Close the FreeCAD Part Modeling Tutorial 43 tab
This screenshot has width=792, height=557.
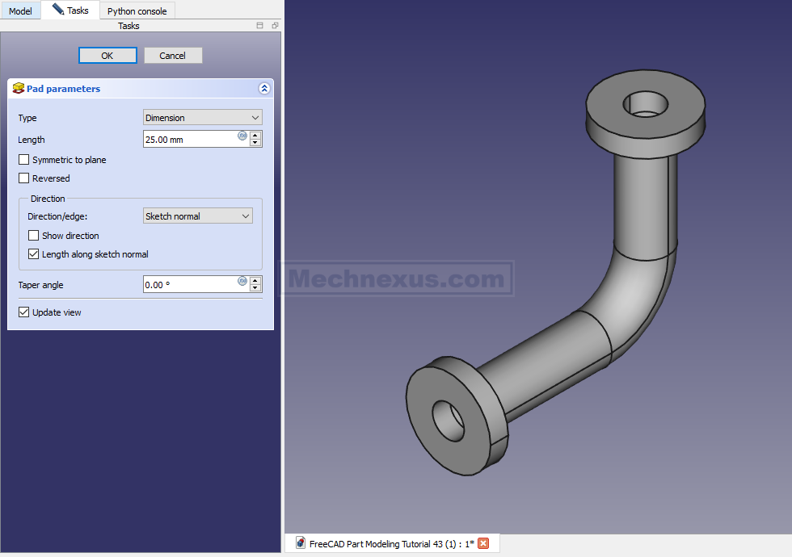483,543
